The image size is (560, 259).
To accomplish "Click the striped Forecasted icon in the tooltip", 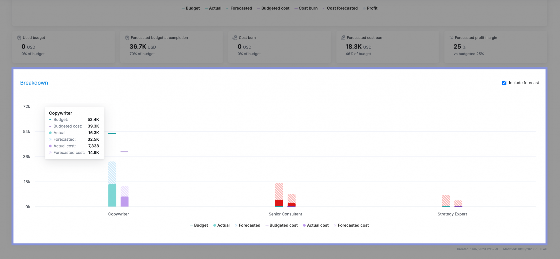I will coord(50,139).
